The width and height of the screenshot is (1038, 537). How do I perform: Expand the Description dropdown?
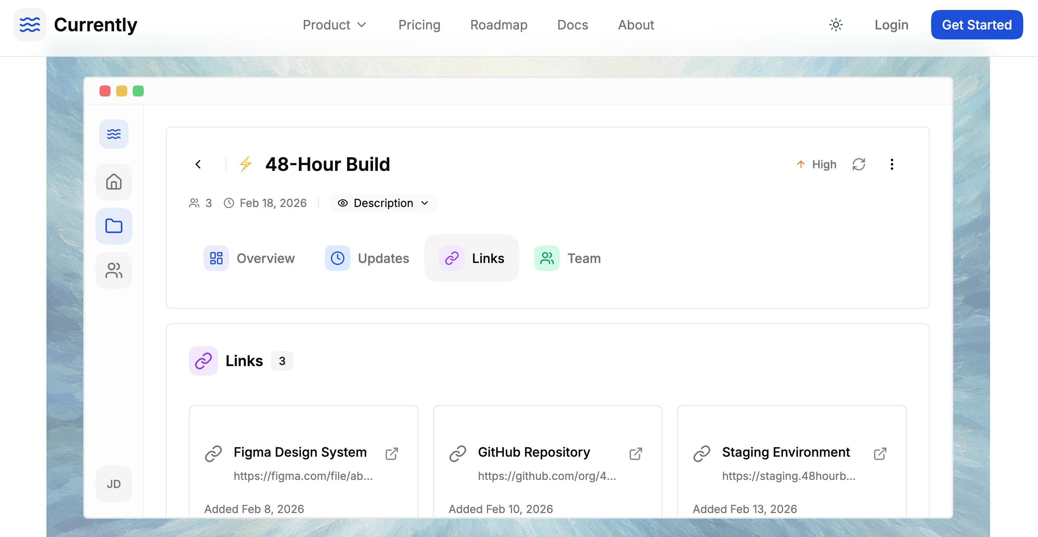(383, 203)
